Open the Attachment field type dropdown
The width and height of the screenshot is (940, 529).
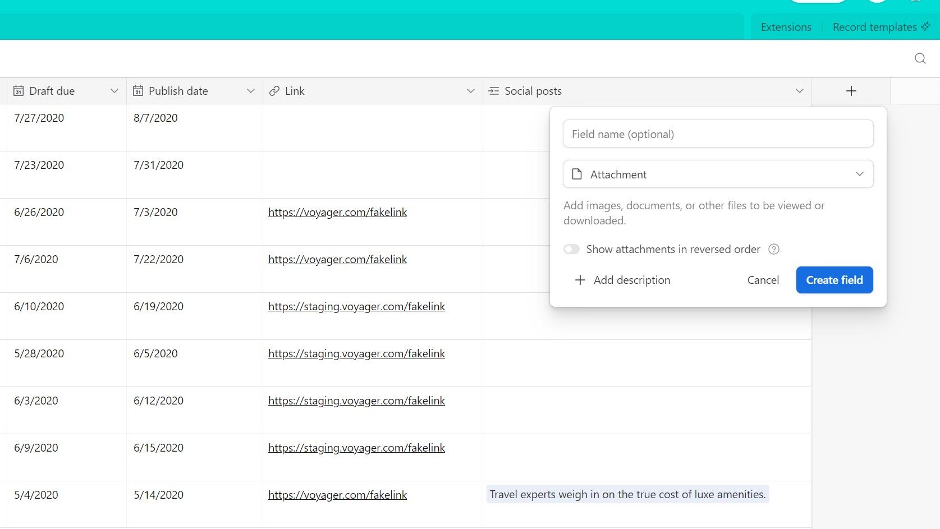coord(859,174)
